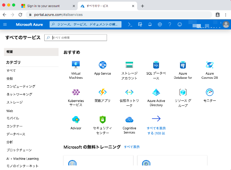Select the ネットワーキング category
231x170 pixels.
coord(19,94)
